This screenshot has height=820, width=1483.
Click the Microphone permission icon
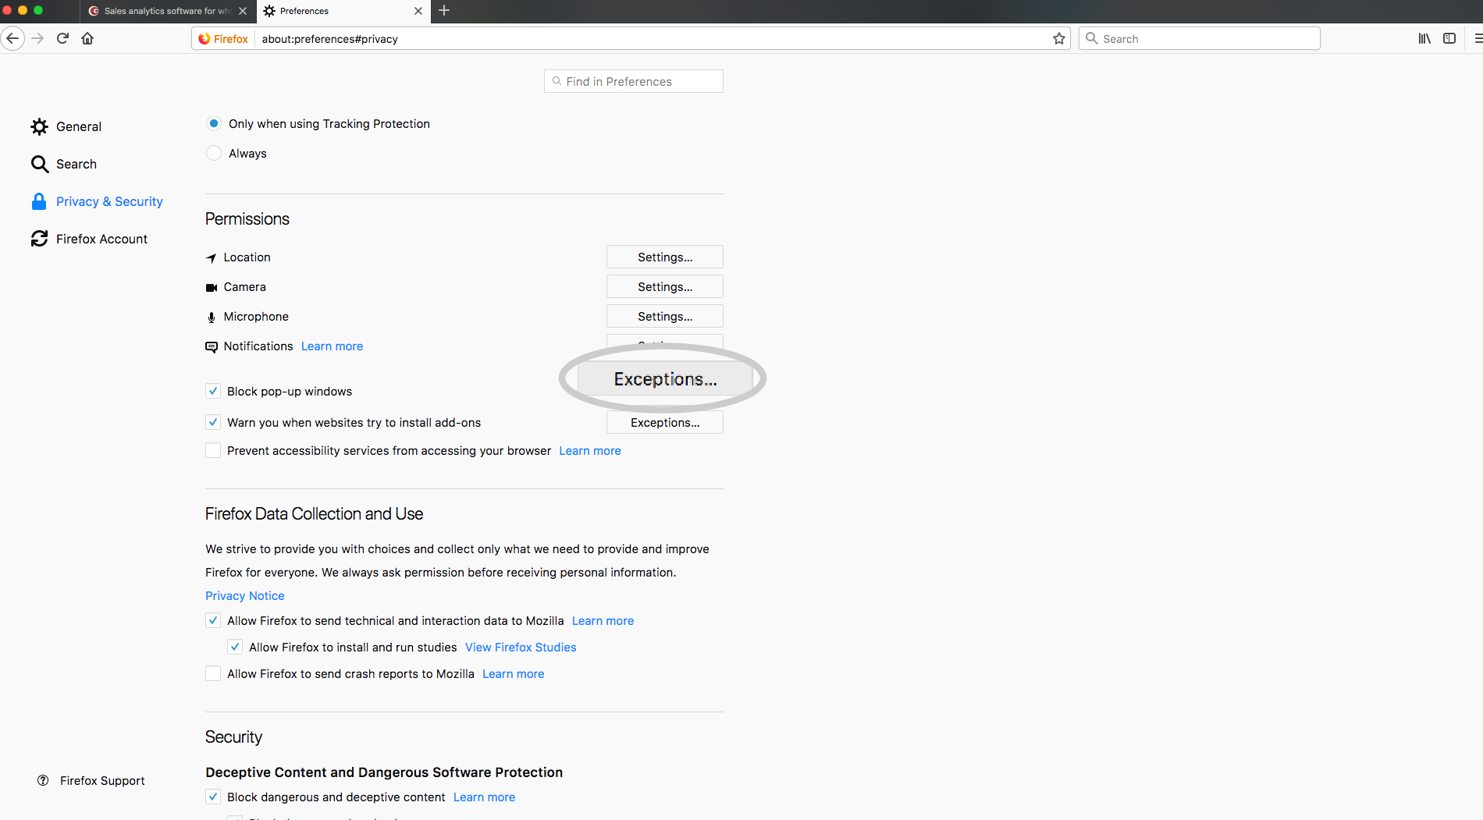pos(212,317)
